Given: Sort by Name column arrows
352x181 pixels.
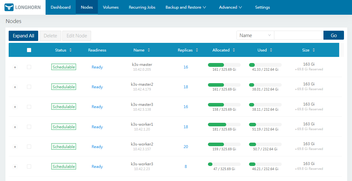Looking at the screenshot, I should pyautogui.click(x=149, y=50).
